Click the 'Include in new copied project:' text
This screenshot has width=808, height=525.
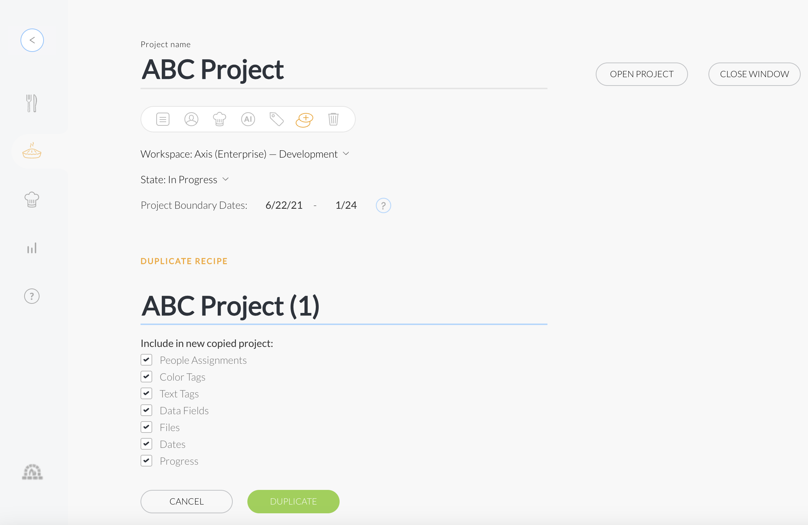tap(207, 344)
